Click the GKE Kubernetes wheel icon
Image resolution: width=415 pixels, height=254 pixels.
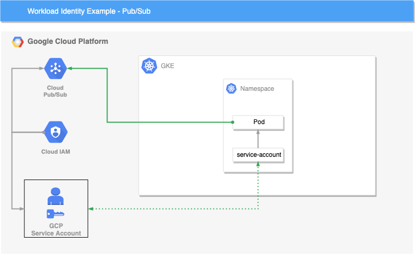(x=149, y=65)
